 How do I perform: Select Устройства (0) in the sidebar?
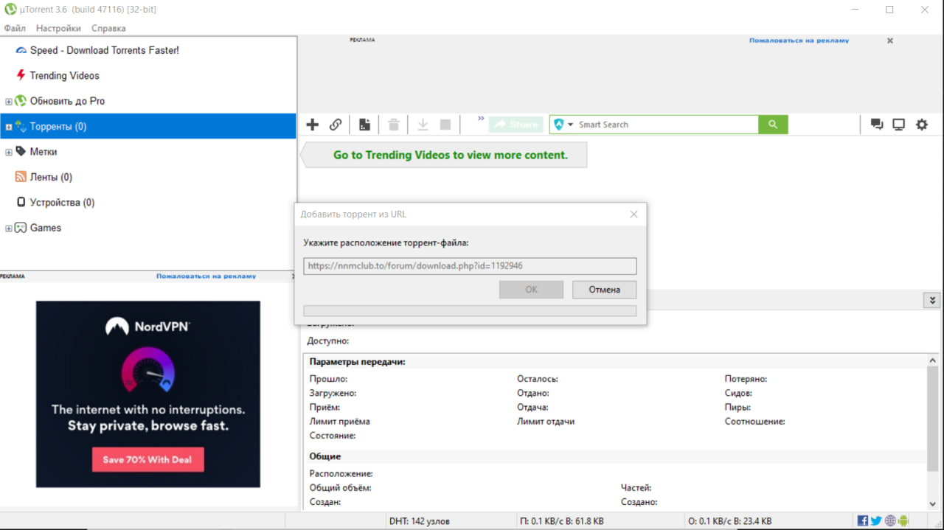click(62, 202)
